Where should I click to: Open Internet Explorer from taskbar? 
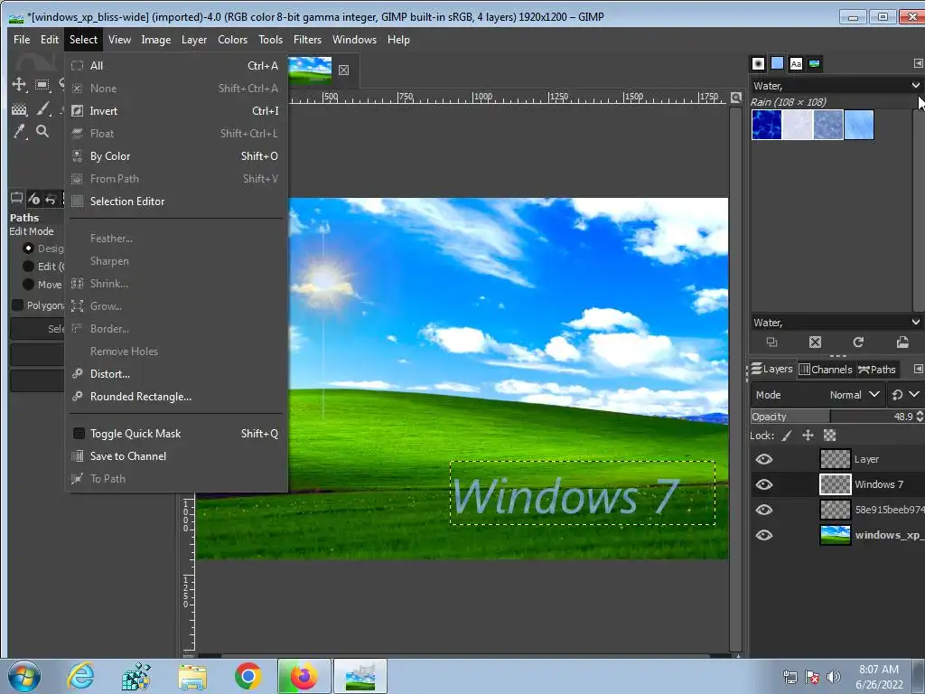tap(80, 676)
